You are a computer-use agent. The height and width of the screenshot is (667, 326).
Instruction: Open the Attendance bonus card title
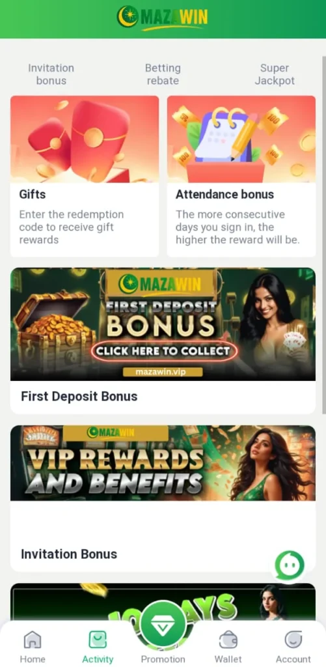(x=225, y=194)
